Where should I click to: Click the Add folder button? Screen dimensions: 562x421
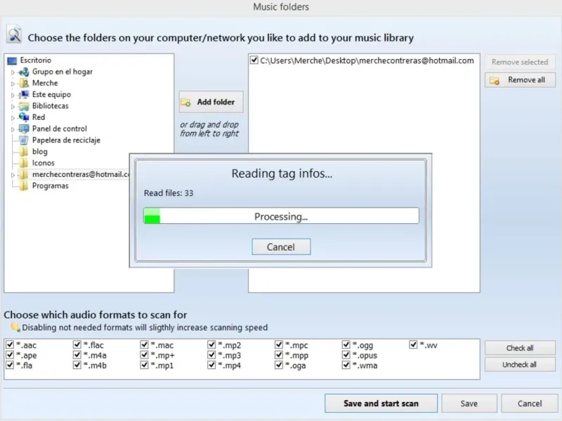tap(211, 102)
